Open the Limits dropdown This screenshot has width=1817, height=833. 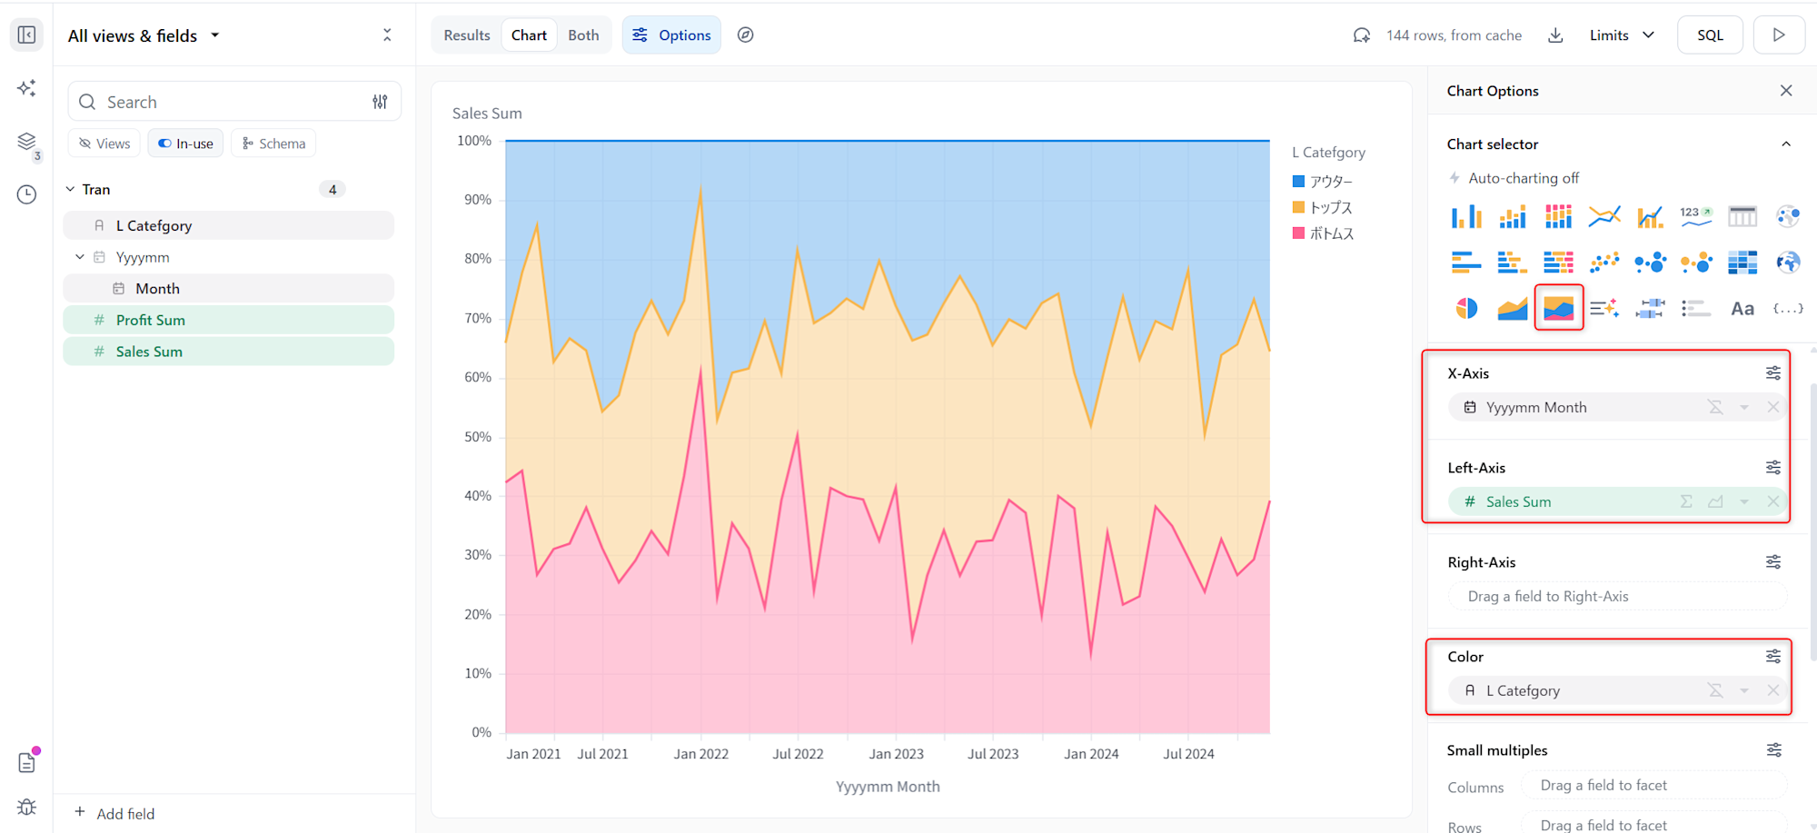point(1622,35)
